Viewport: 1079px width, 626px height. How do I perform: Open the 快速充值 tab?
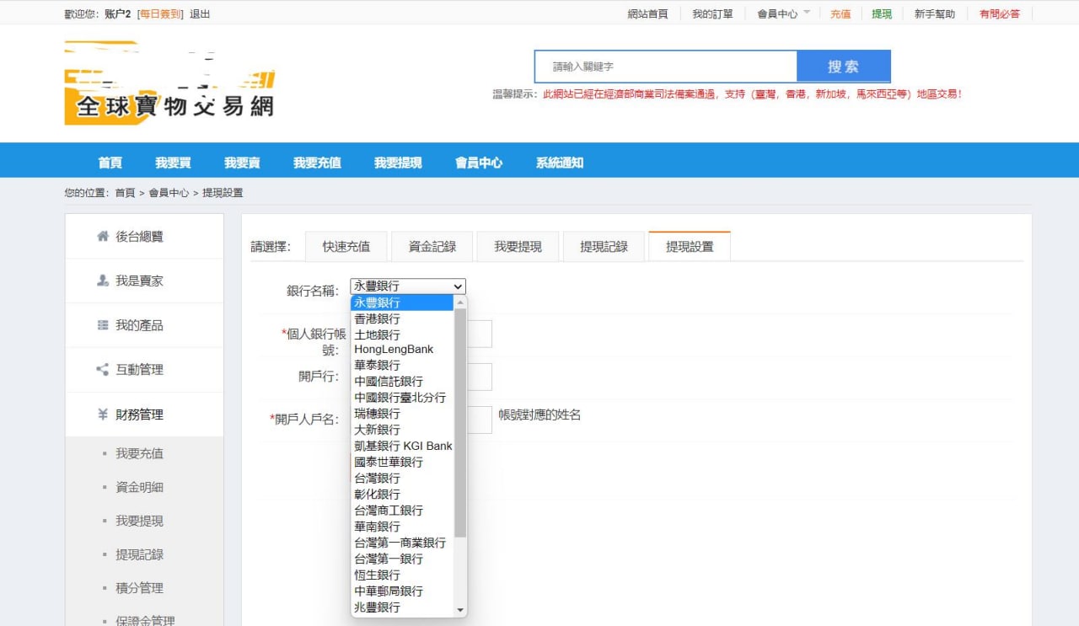346,247
